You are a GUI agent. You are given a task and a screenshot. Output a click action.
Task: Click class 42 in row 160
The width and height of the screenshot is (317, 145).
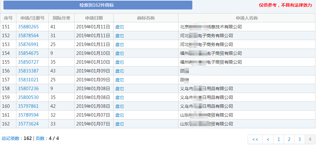(53, 106)
